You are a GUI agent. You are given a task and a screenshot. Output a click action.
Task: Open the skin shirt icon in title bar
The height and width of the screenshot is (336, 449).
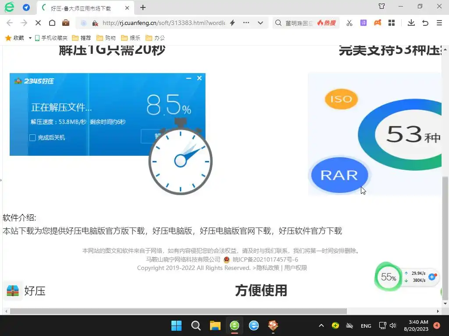381,6
